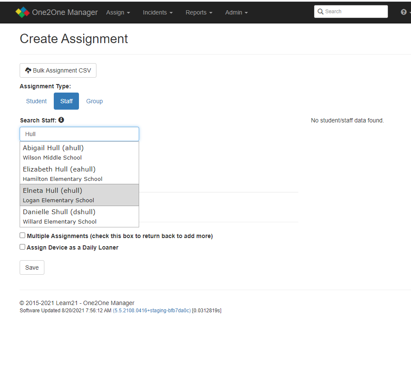Select the Group assignment type tab
Viewport: 411px width, 375px height.
pos(94,101)
